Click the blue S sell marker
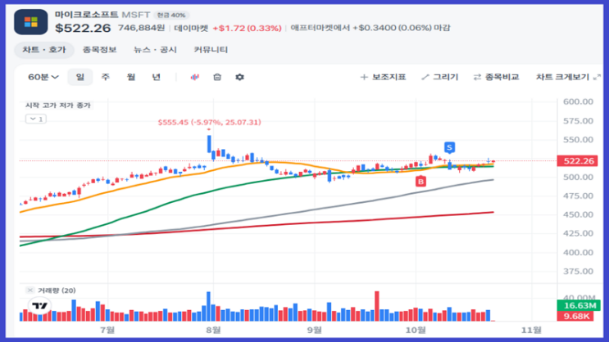Screen dimensions: 609x342 (x=449, y=147)
